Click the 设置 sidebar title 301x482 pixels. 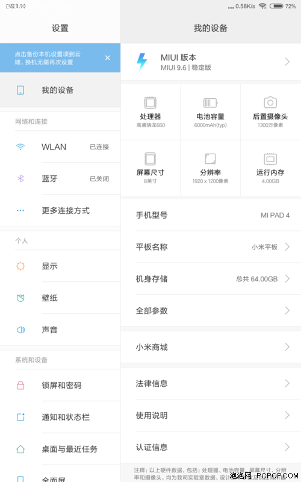(60, 28)
